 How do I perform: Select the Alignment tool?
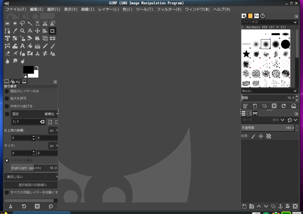coord(45,31)
